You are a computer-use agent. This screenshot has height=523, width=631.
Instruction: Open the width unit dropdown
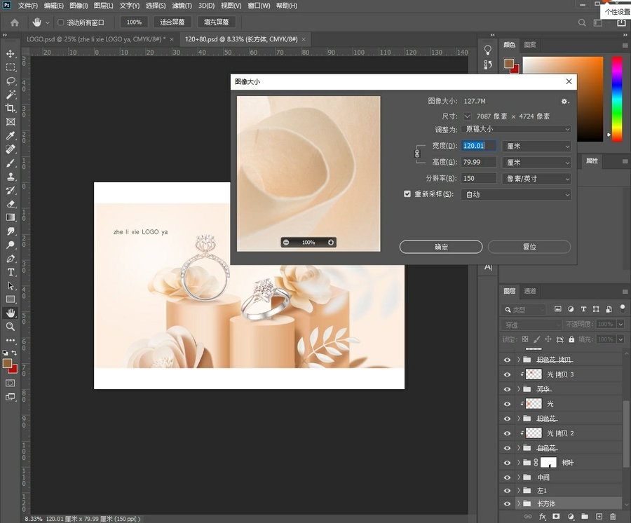(536, 146)
